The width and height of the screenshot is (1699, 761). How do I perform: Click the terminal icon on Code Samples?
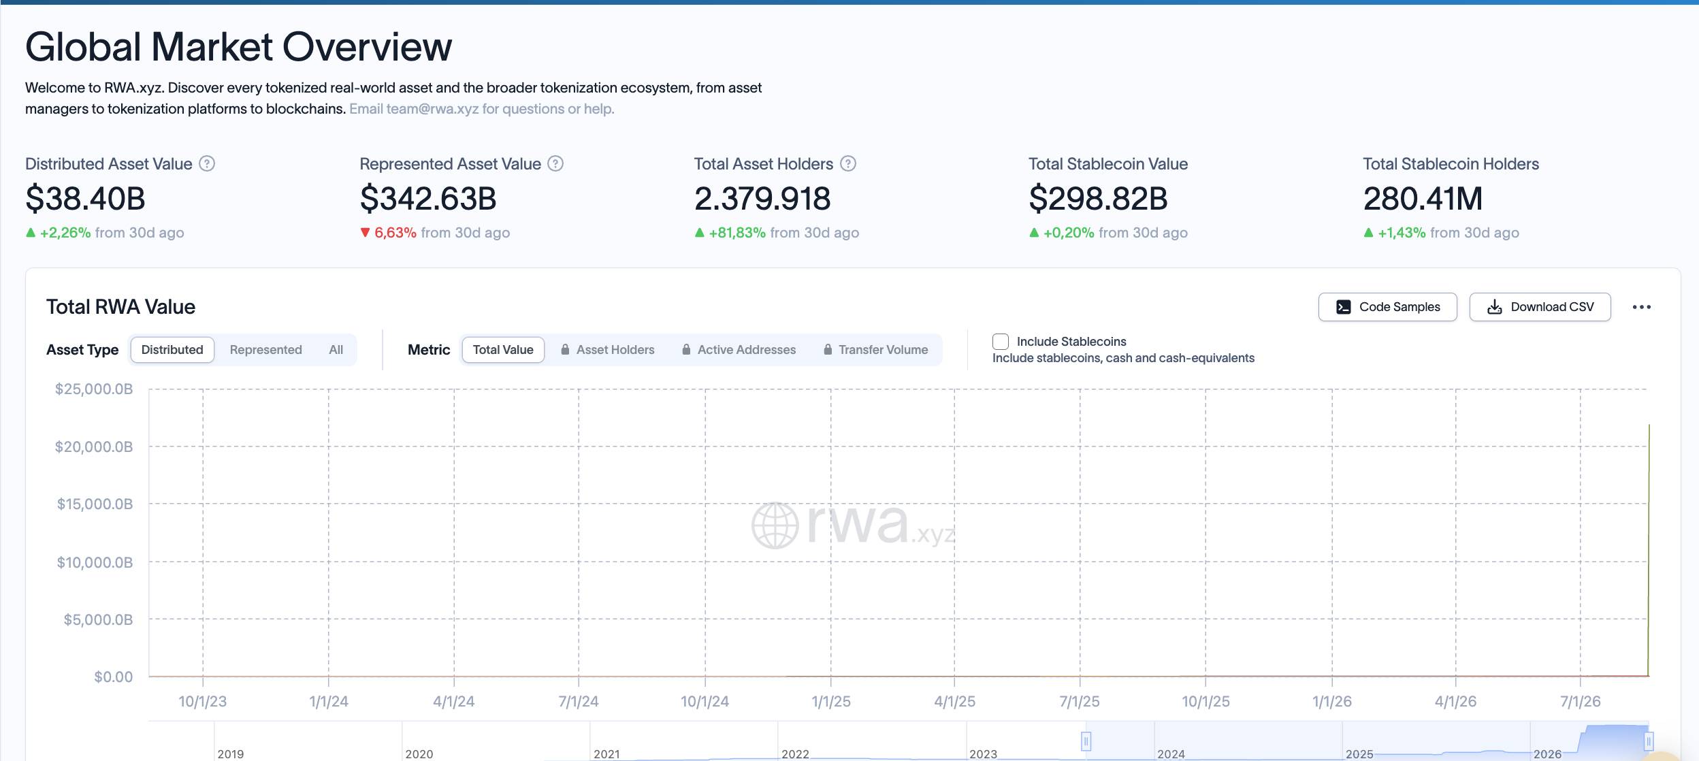pos(1344,307)
